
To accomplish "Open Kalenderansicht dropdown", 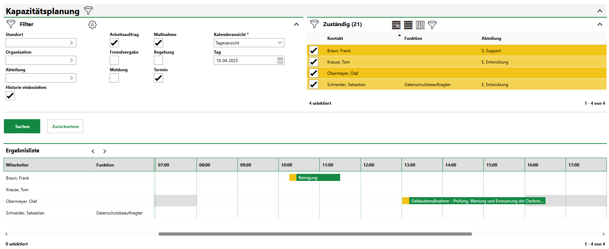I will (x=280, y=43).
